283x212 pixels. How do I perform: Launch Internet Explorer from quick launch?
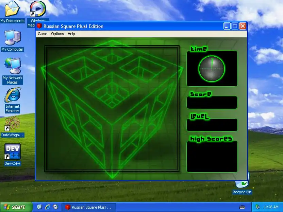(x=48, y=207)
